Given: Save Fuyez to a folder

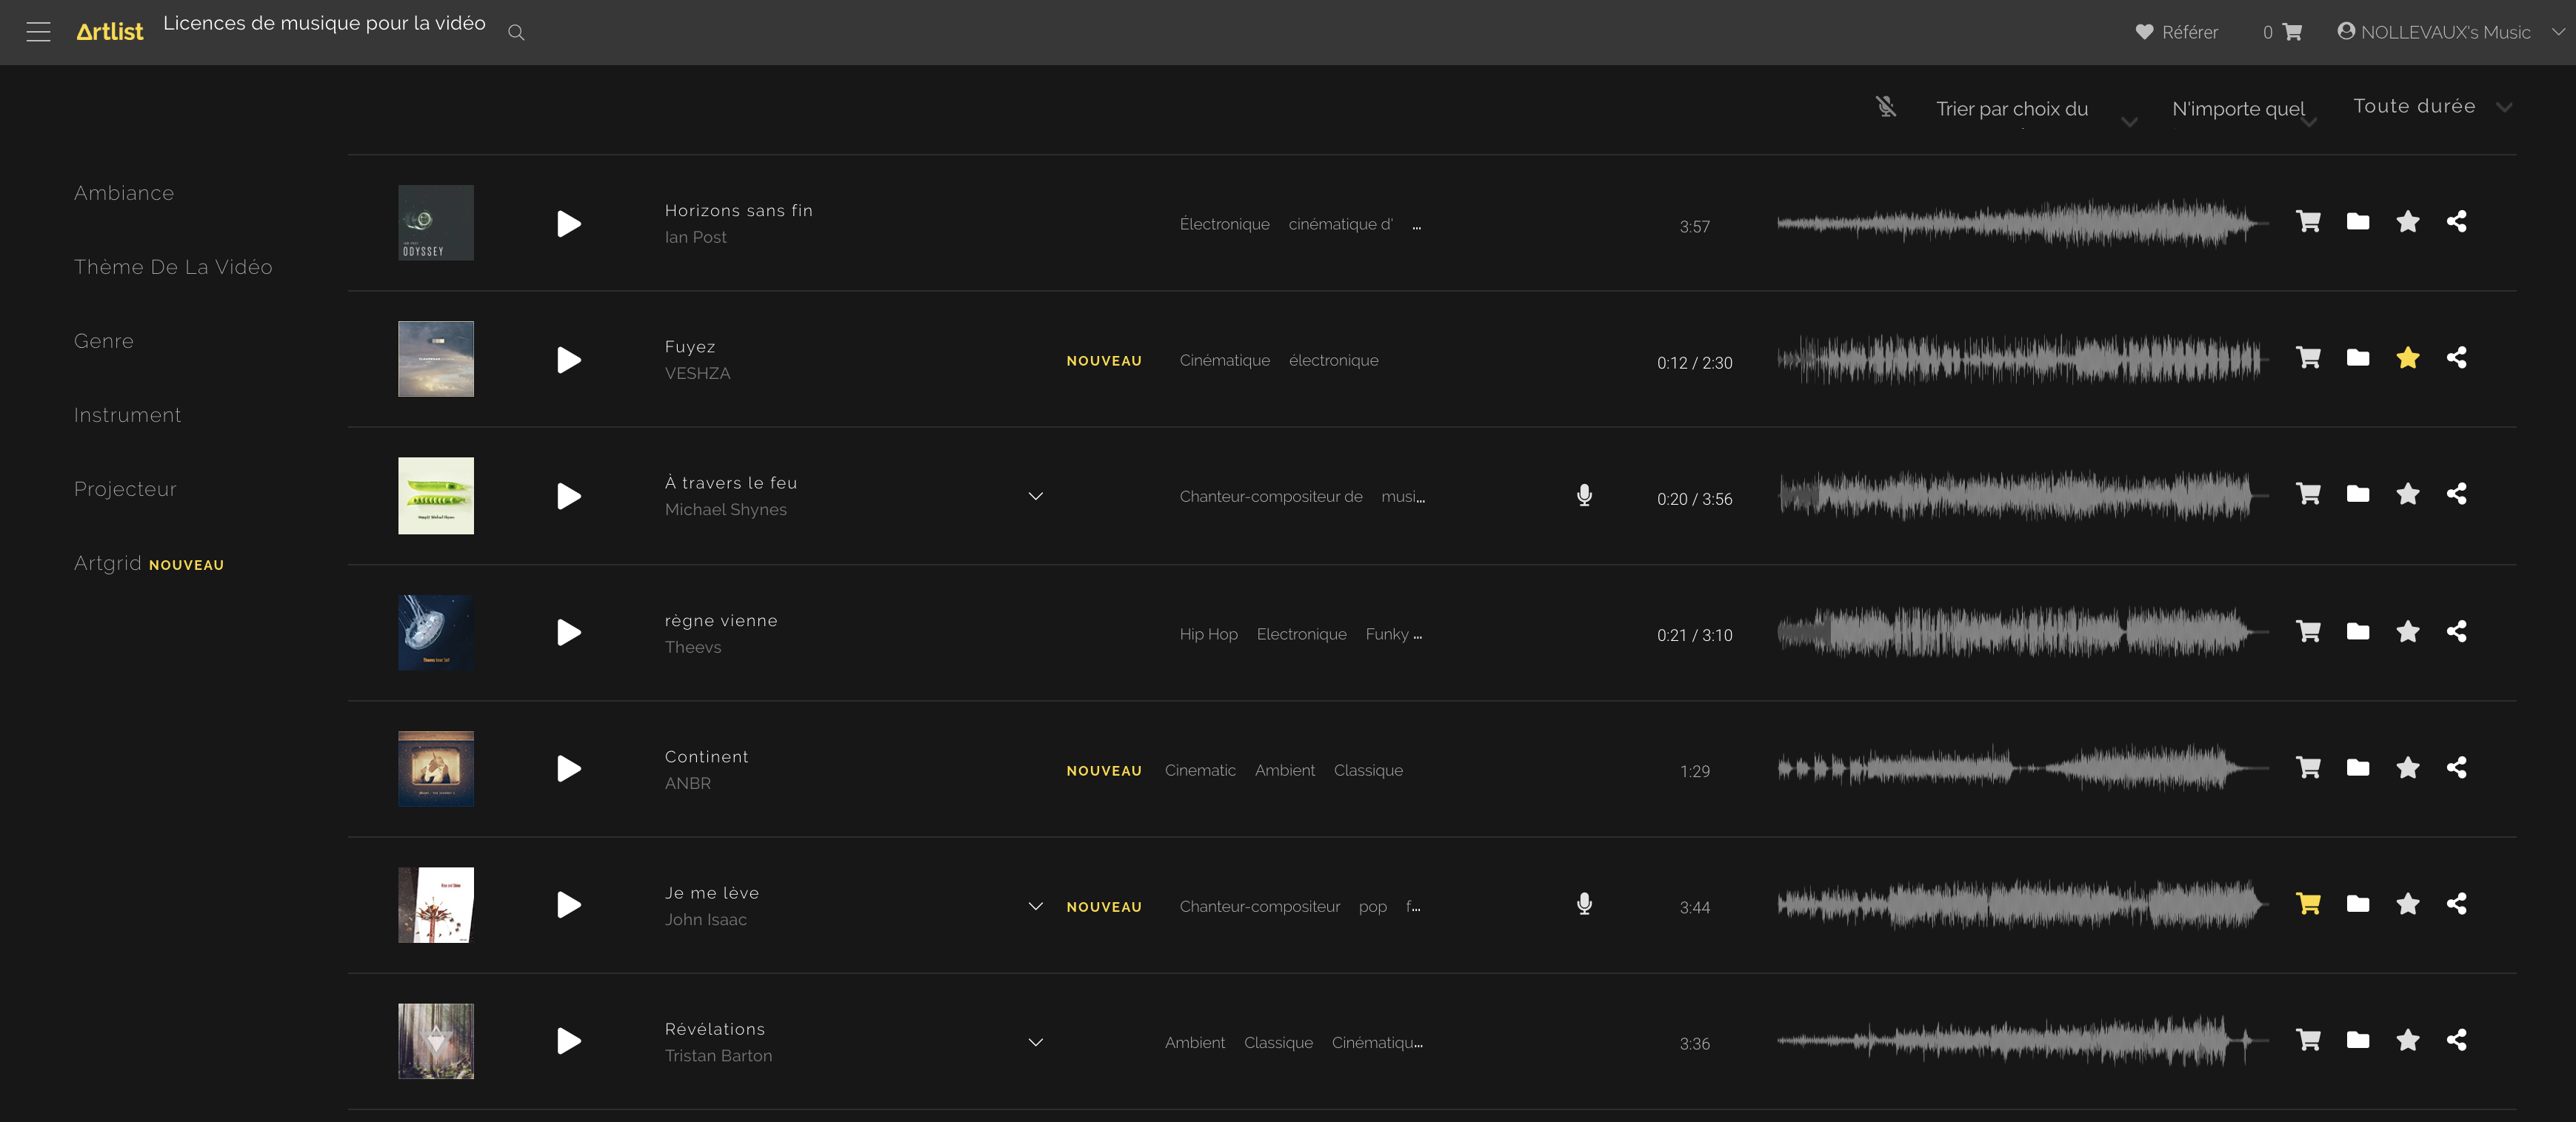Looking at the screenshot, I should click(2358, 357).
